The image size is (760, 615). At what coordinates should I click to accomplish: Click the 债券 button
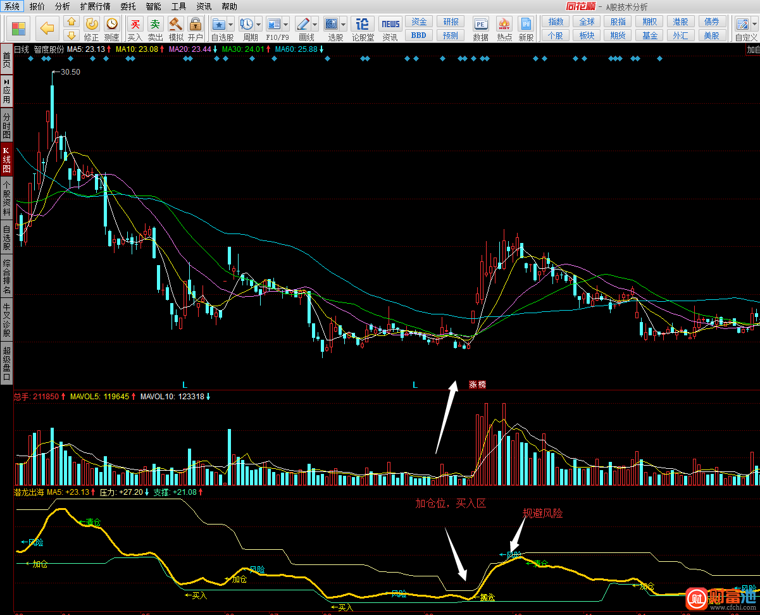712,22
